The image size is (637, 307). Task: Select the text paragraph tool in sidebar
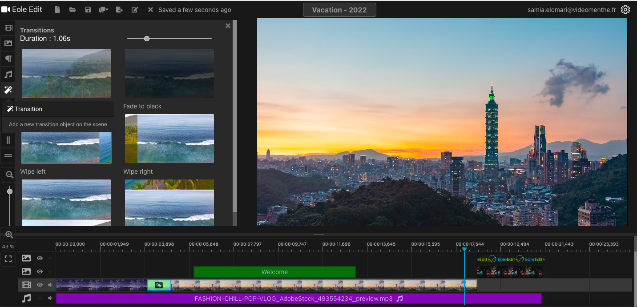click(8, 58)
